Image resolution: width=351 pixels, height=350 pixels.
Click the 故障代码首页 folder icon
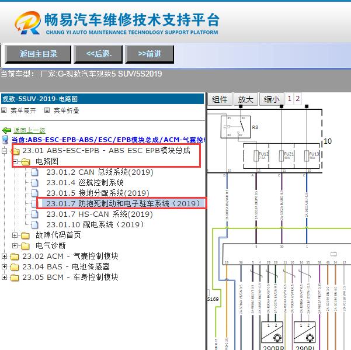tap(25, 235)
